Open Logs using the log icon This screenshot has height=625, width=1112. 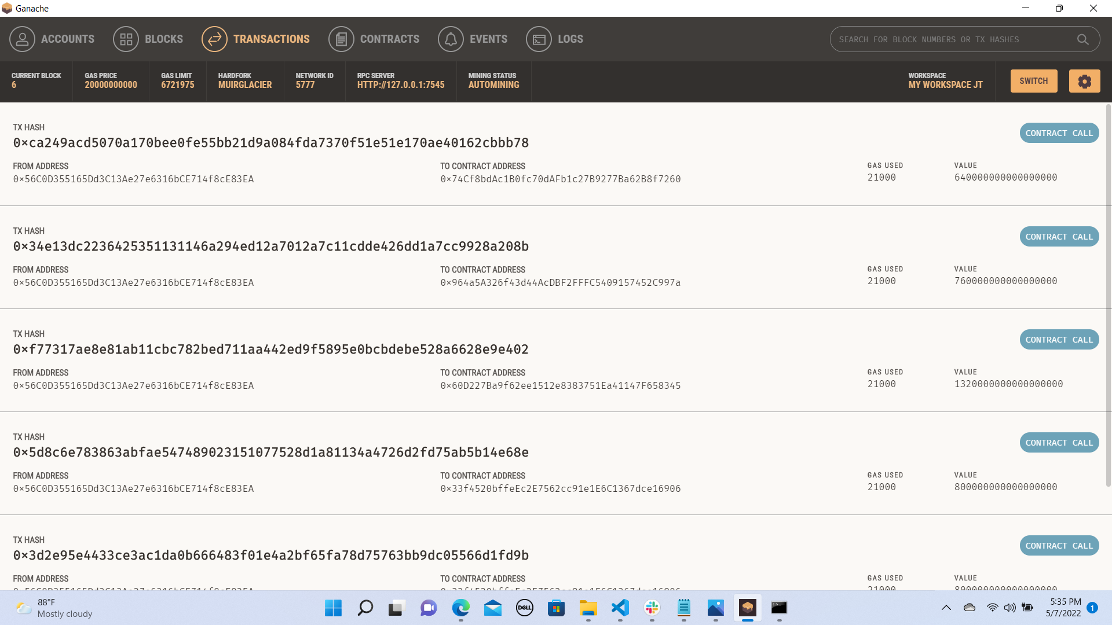[539, 39]
